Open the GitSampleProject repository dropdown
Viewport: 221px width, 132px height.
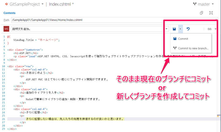(x=43, y=4)
